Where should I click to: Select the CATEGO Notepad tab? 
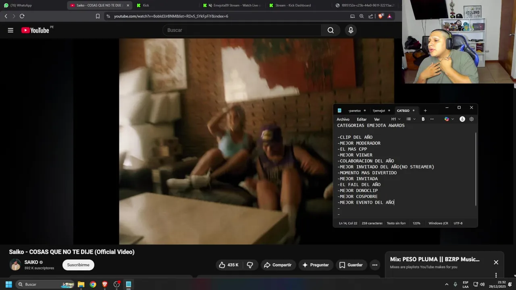405,110
